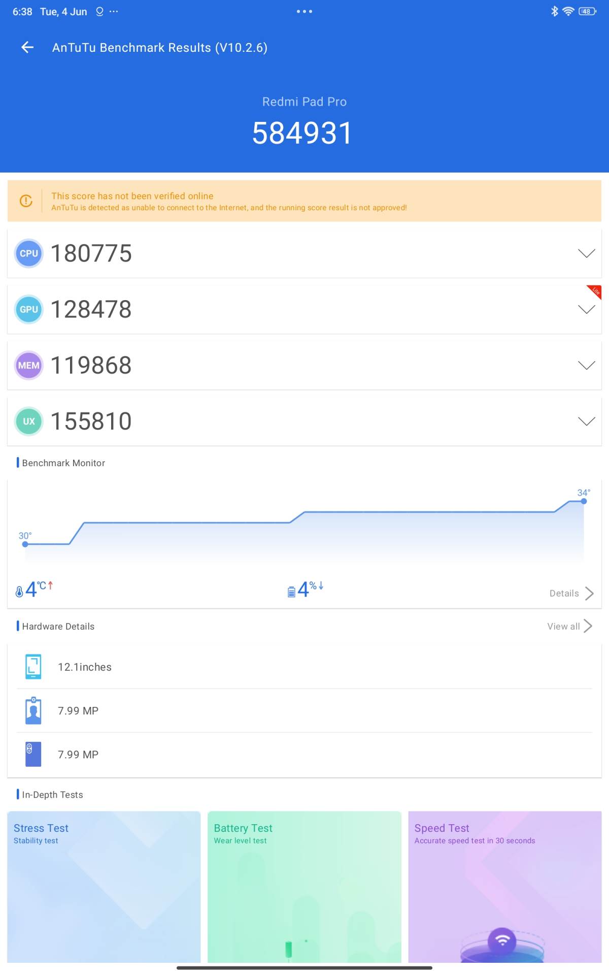Image resolution: width=609 pixels, height=975 pixels.
Task: Expand the GPU score 128478 details
Action: (586, 309)
